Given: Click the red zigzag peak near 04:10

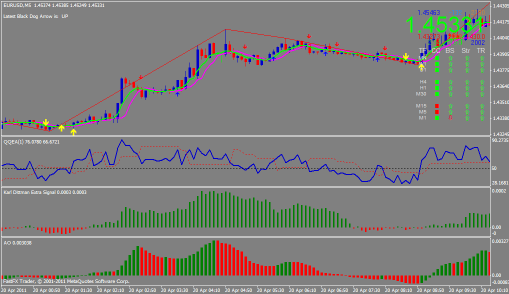Looking at the screenshot, I should tap(226, 29).
